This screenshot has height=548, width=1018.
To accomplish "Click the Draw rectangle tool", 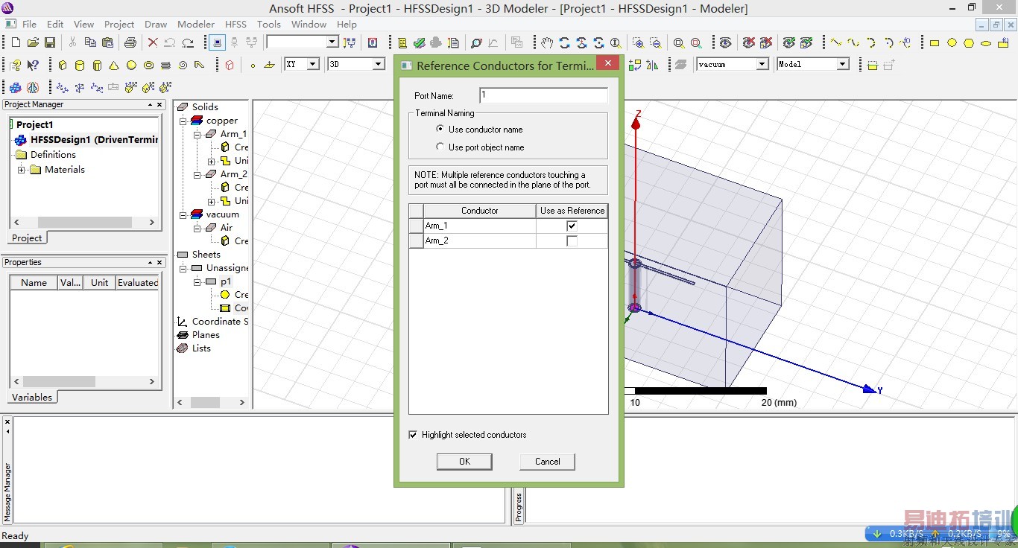I will coord(935,43).
